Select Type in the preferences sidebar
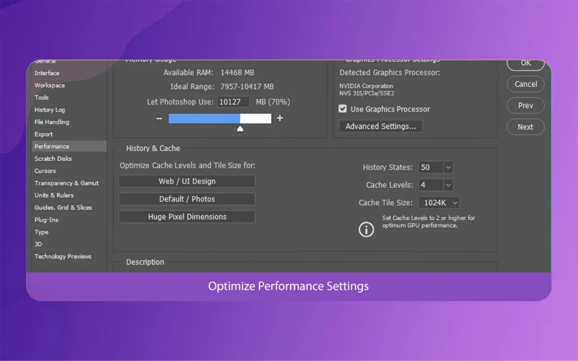Viewport: 578px width, 361px height. [x=41, y=232]
